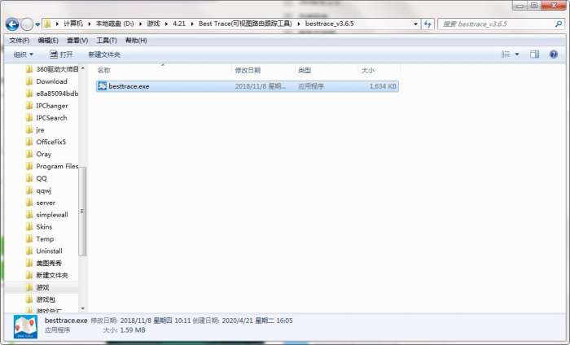
Task: Click the navigation pane scroll up arrow
Action: (x=82, y=68)
